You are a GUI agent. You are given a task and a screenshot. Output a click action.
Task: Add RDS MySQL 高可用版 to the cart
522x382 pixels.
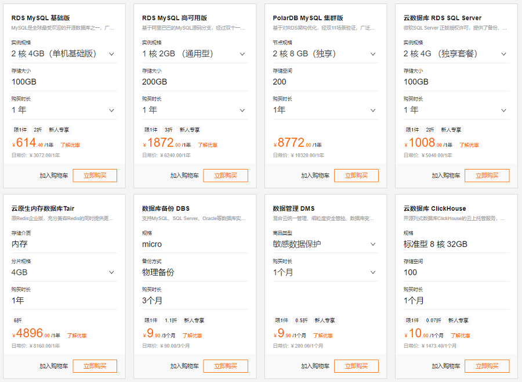pos(184,176)
